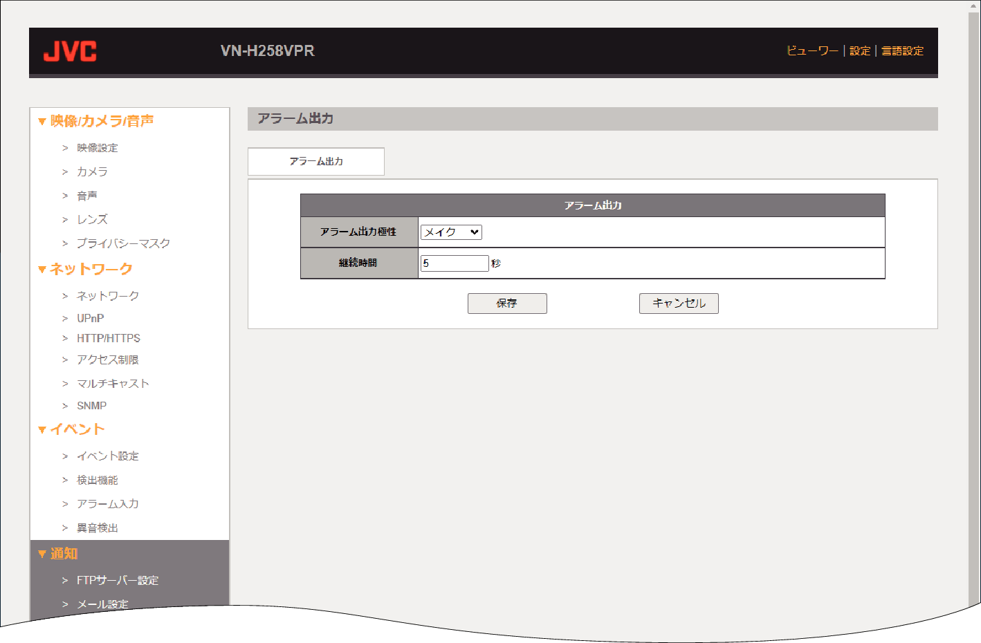Click the VN-H258VPR model name
The width and height of the screenshot is (981, 643).
tap(267, 51)
